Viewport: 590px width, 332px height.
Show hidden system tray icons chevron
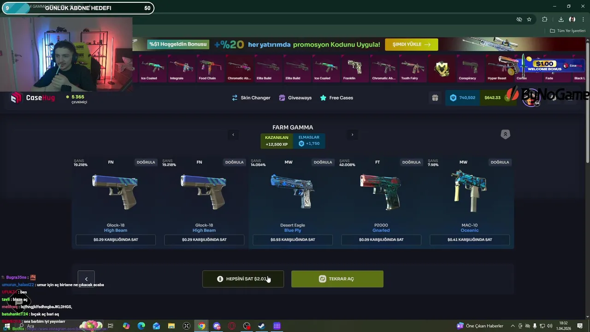click(x=513, y=326)
